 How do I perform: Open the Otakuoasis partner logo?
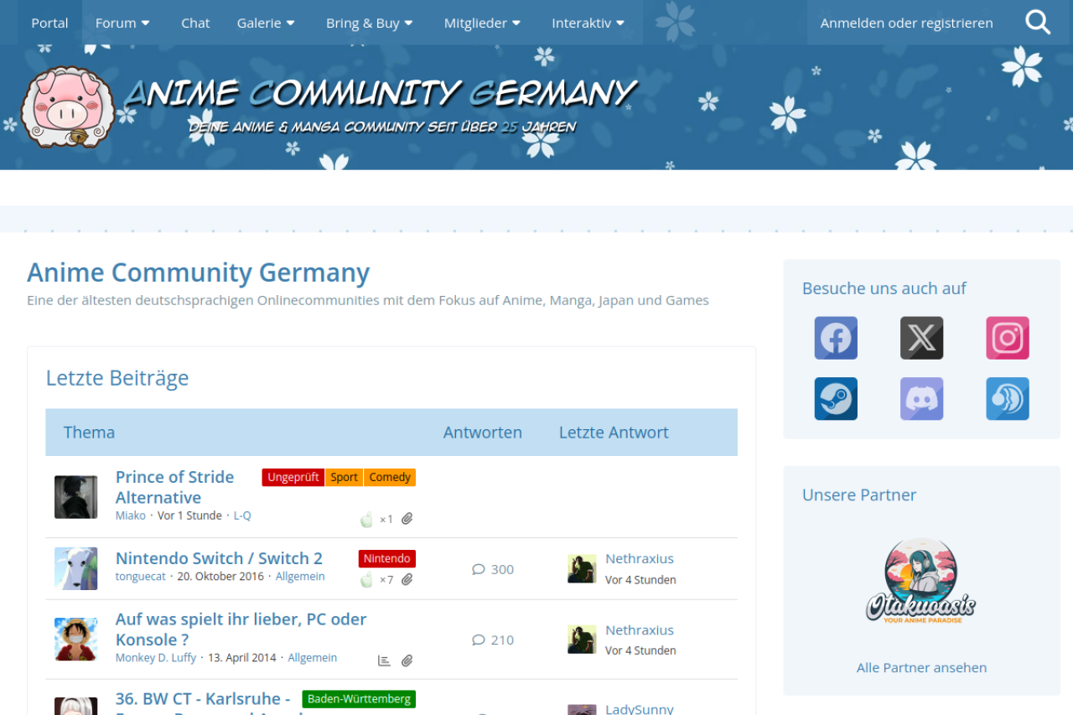point(921,580)
